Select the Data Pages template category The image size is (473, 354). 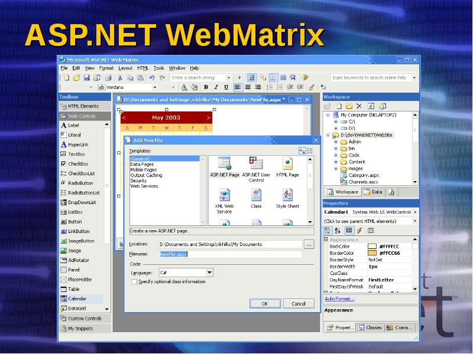pos(142,165)
